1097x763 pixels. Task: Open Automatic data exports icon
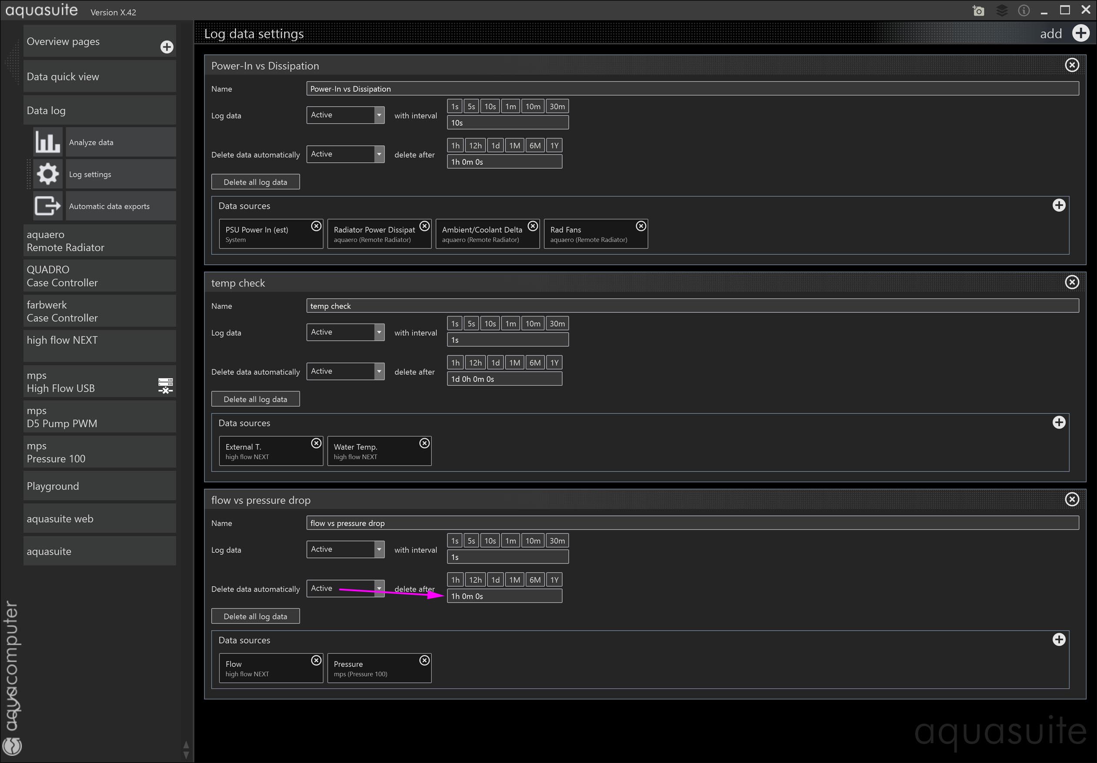point(48,206)
